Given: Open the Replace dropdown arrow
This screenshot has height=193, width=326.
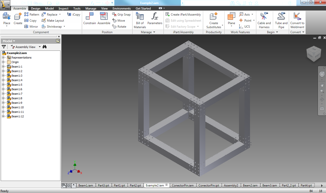Looking at the screenshot, I should (60, 15).
